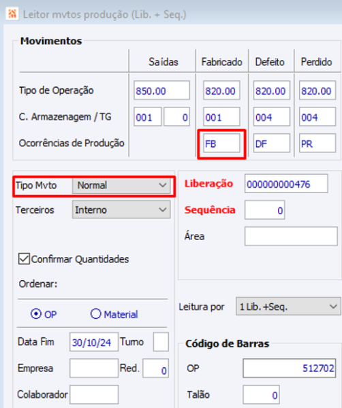The image size is (342, 408).
Task: Open the Leitura por dropdown
Action: click(288, 307)
